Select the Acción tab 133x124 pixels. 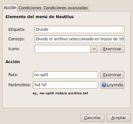(10, 8)
